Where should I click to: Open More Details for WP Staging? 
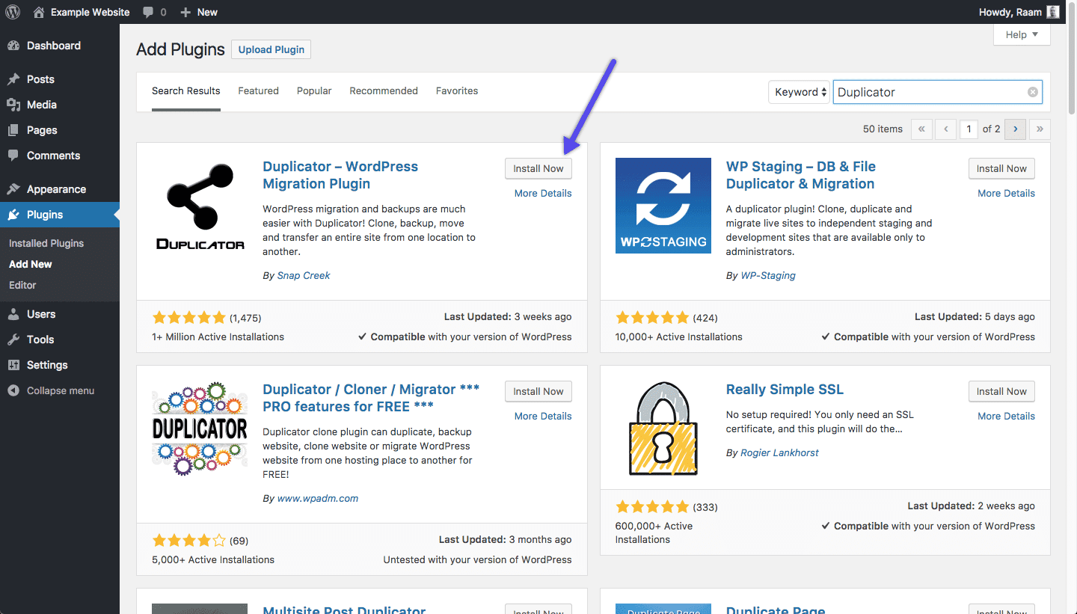coord(1006,193)
